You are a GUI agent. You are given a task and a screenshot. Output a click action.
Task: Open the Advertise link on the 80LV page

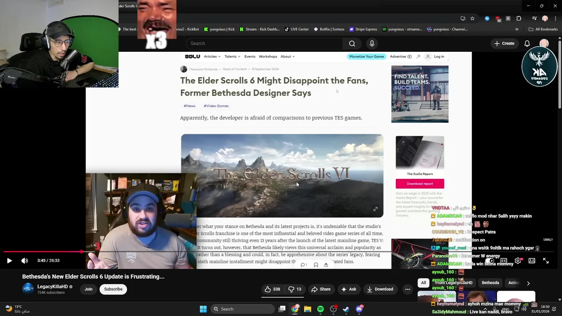point(400,57)
